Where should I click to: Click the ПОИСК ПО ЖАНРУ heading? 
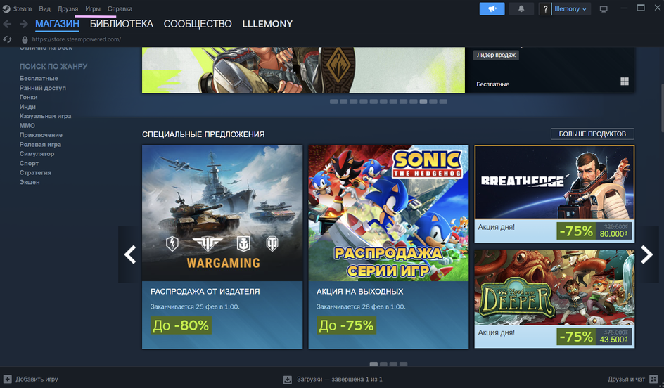[53, 67]
